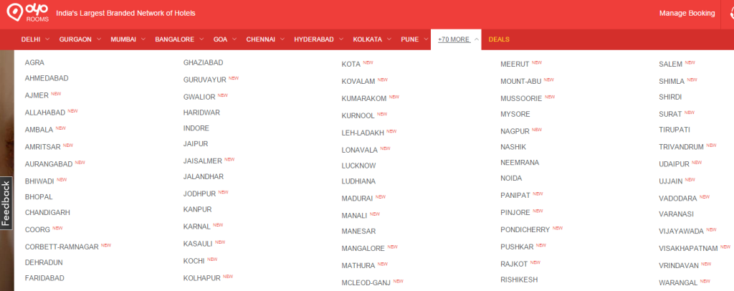Open Kolhapur city link
The width and height of the screenshot is (734, 291).
coord(201,278)
